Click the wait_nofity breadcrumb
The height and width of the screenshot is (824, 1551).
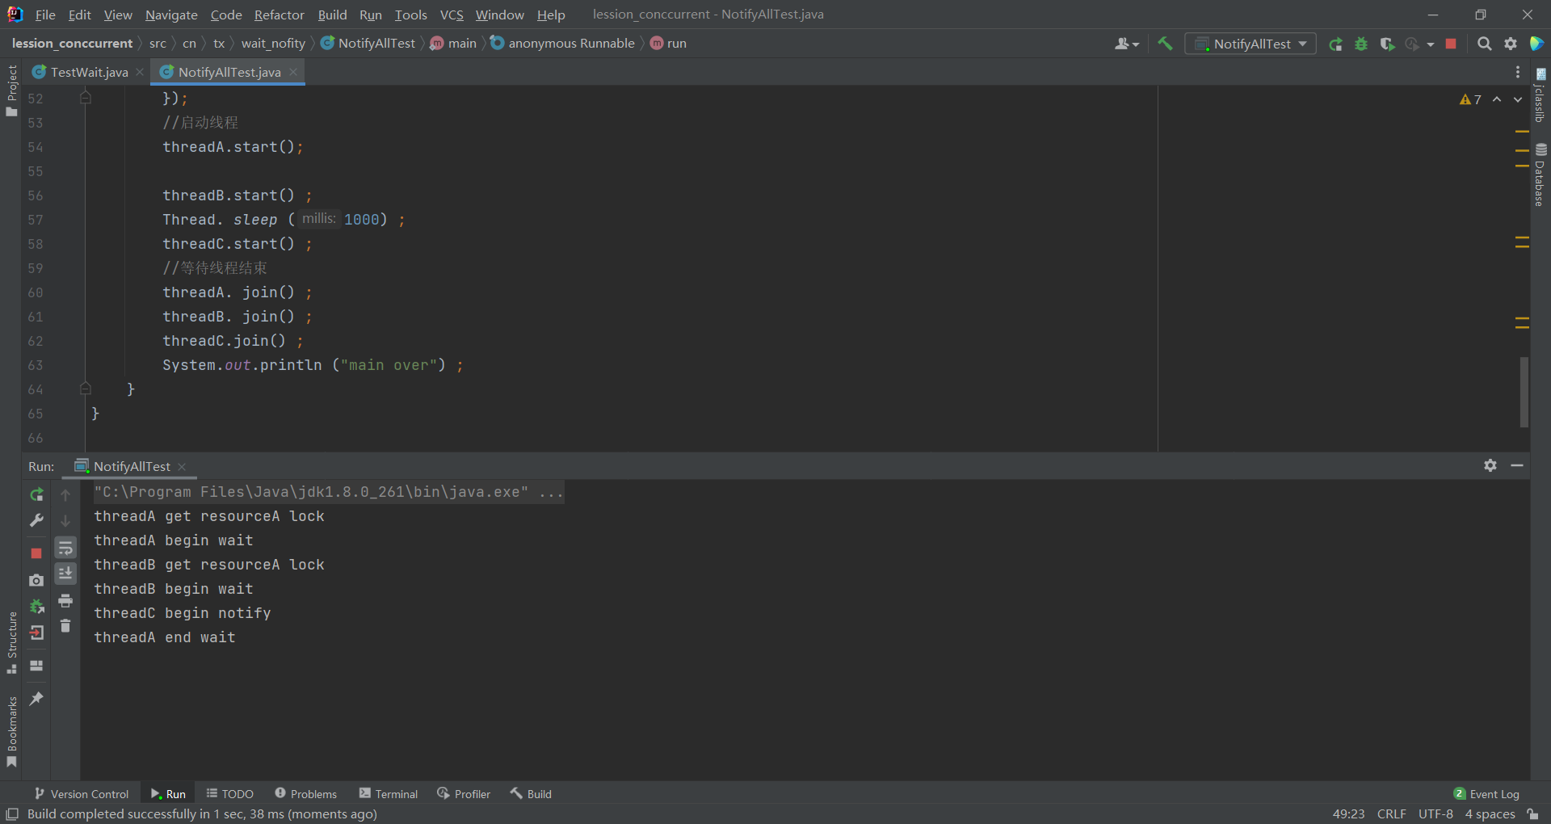click(273, 44)
